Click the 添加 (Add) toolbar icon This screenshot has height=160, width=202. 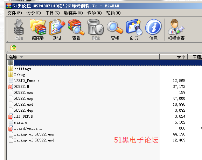(19, 27)
